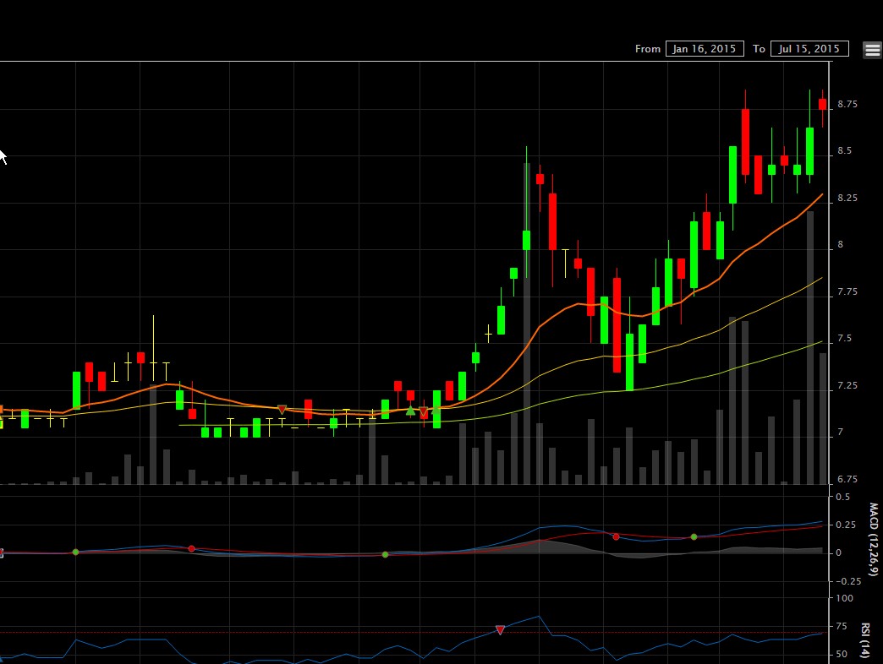Click the 8.5 price axis label
This screenshot has height=664, width=883.
844,150
